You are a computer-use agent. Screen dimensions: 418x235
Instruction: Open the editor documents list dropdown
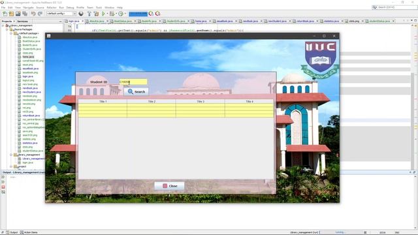(411, 21)
